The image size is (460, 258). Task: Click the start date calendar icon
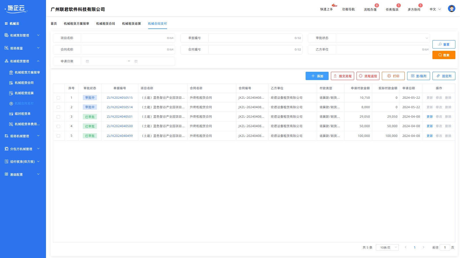(87, 61)
